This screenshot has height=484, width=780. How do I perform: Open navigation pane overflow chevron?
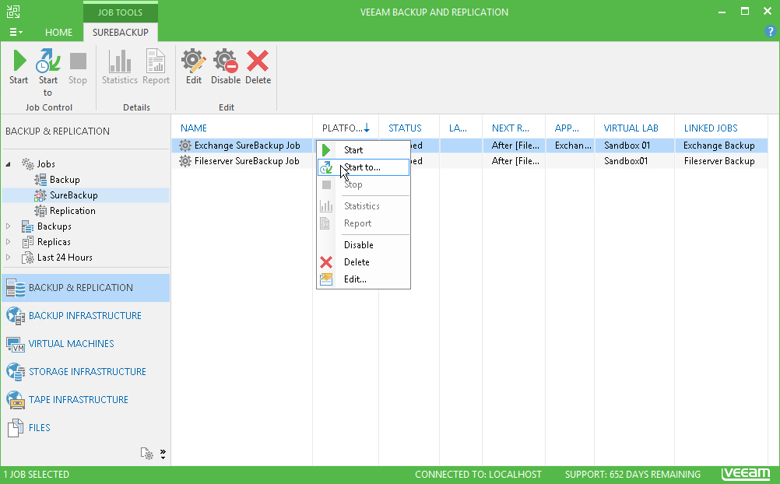[x=163, y=454]
